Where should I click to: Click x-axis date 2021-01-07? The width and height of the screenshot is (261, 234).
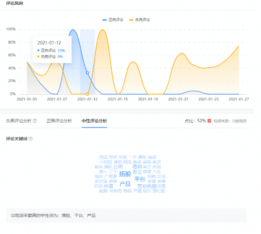pos(57,99)
